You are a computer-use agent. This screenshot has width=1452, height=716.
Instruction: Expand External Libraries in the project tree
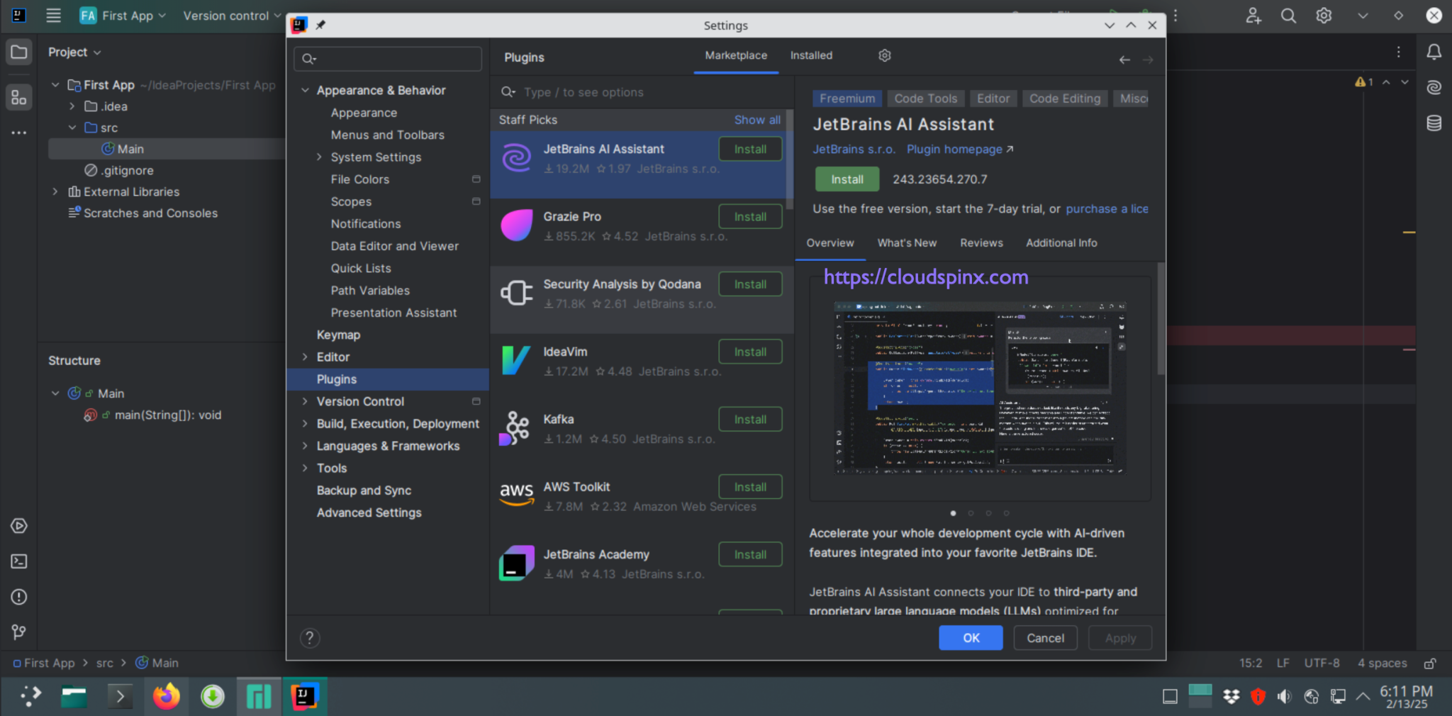click(x=55, y=191)
